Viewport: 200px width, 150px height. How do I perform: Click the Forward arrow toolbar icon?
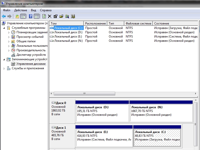(9, 16)
